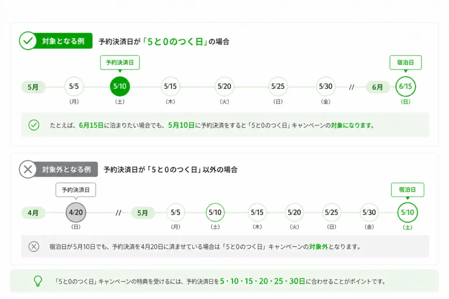Screen dimensions: 449x299
Task: Click the gray 対象外となる例 label
Action: pyautogui.click(x=66, y=169)
